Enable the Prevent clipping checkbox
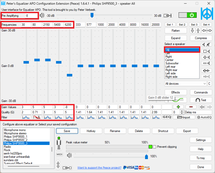This screenshot has height=173, width=215. coord(154,147)
